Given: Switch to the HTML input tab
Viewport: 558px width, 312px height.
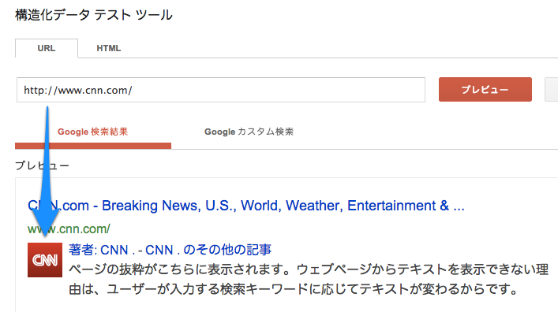Looking at the screenshot, I should click(x=109, y=48).
